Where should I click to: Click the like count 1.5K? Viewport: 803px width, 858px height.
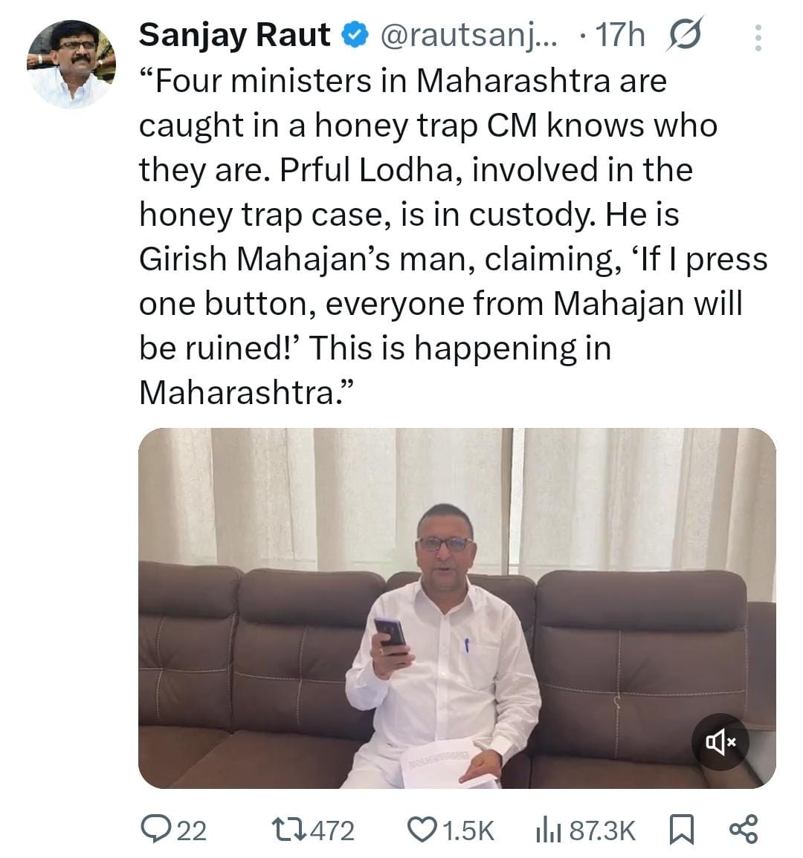coord(468,830)
